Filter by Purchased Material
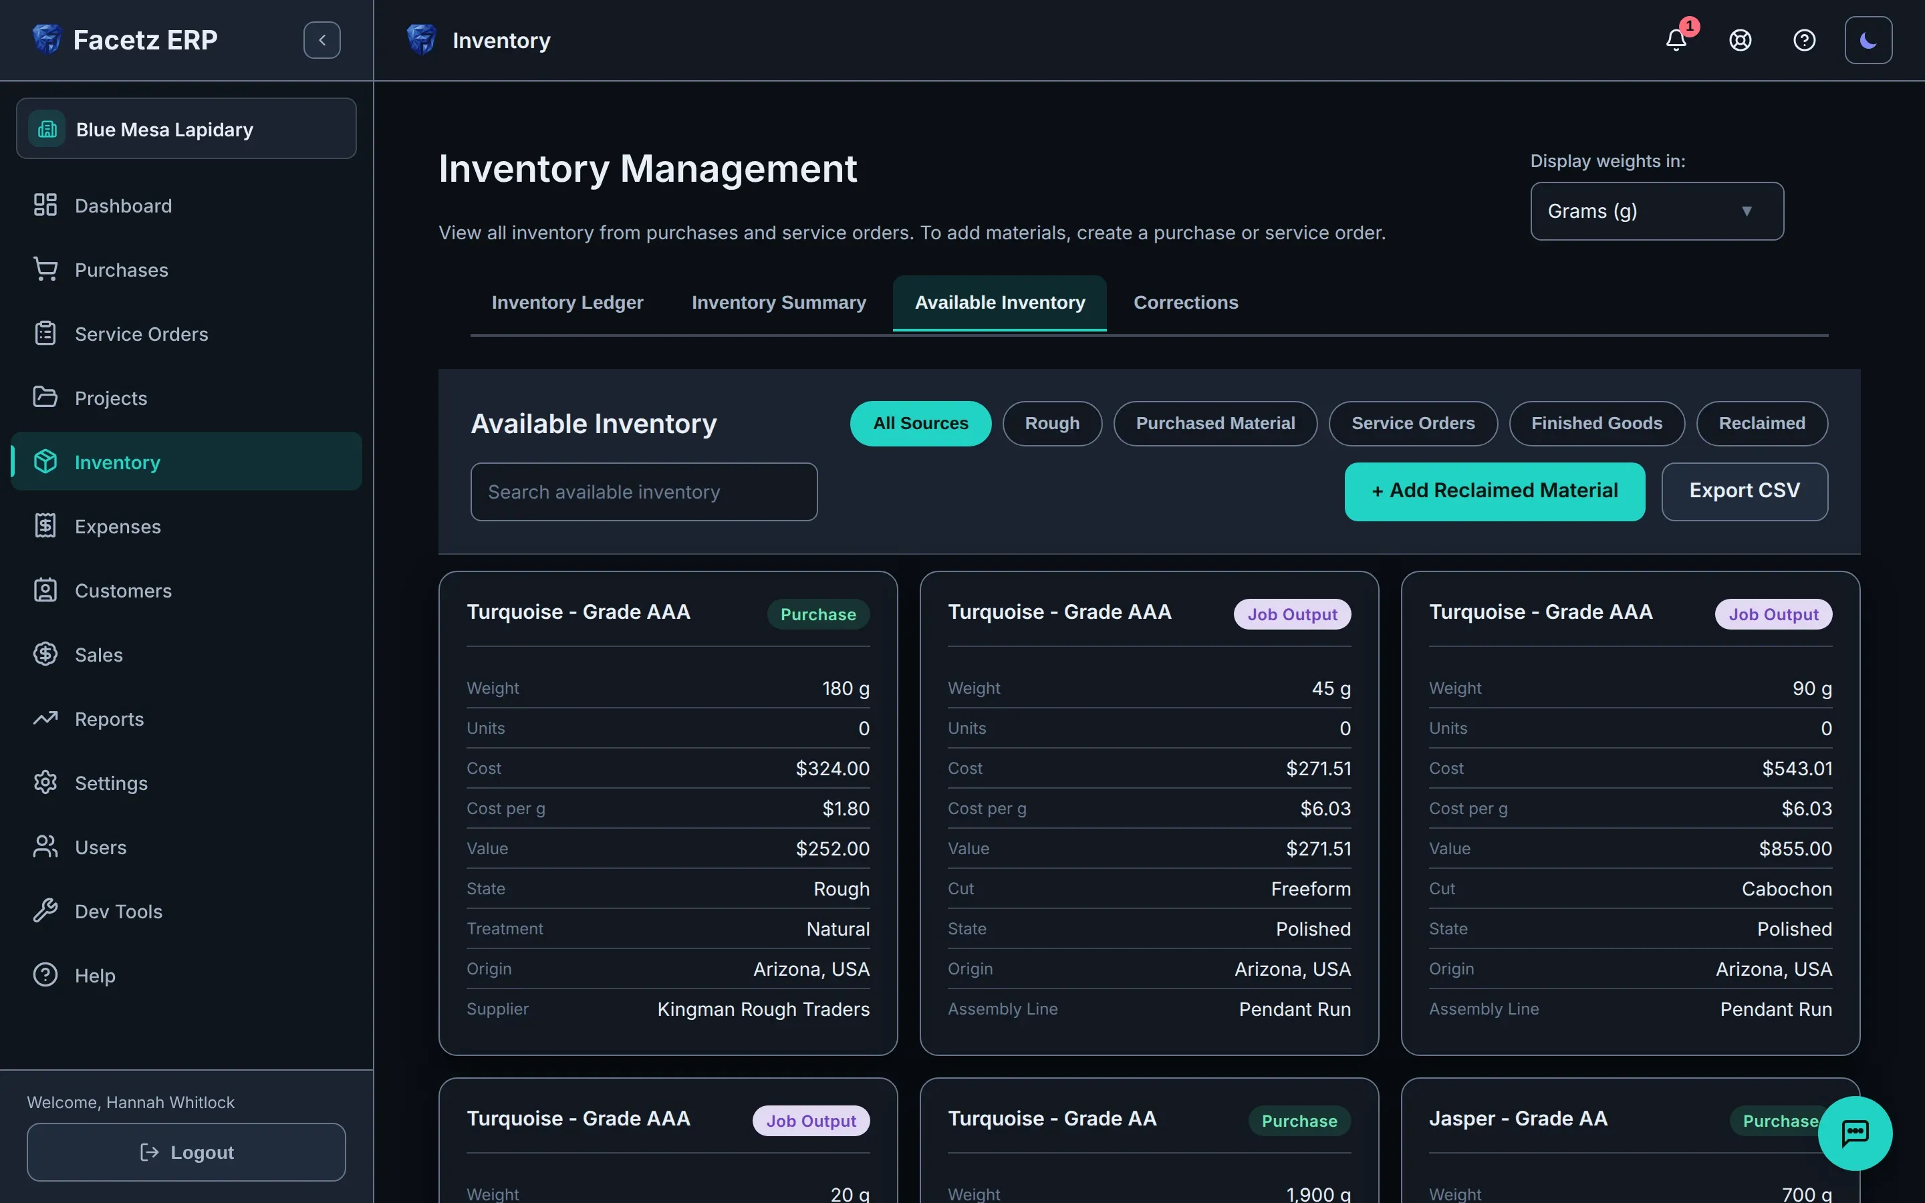This screenshot has height=1203, width=1925. pyautogui.click(x=1214, y=423)
